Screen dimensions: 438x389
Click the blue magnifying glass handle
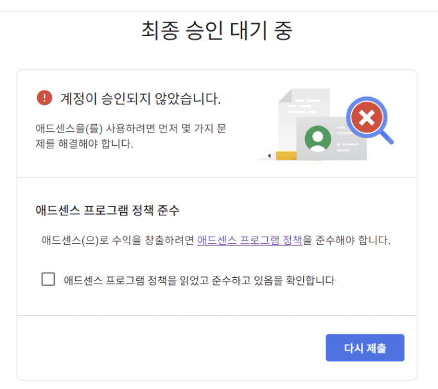coord(386,137)
